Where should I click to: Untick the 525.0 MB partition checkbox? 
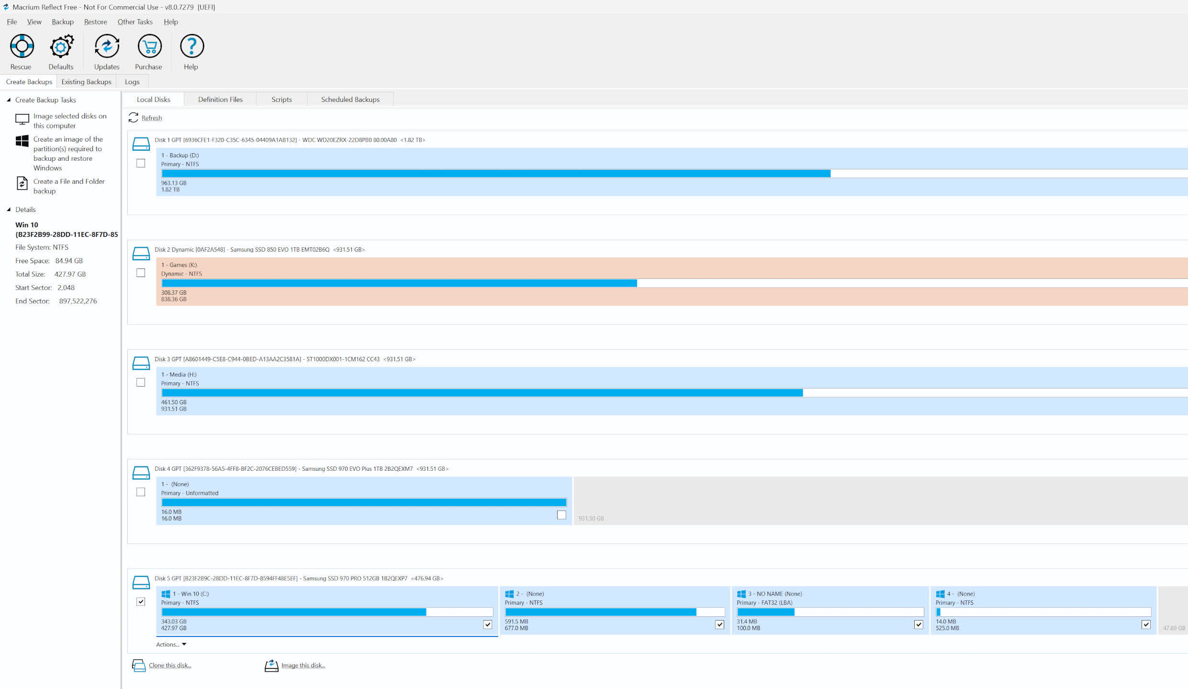(x=1146, y=624)
